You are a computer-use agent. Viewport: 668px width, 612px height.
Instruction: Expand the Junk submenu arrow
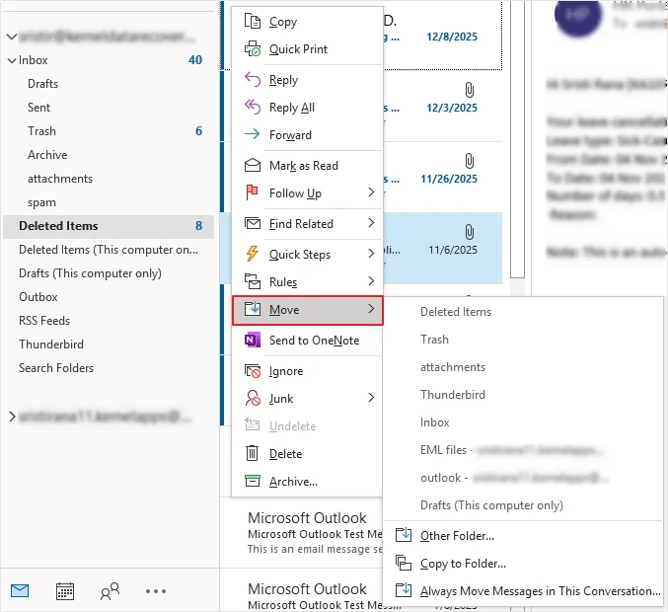click(371, 399)
